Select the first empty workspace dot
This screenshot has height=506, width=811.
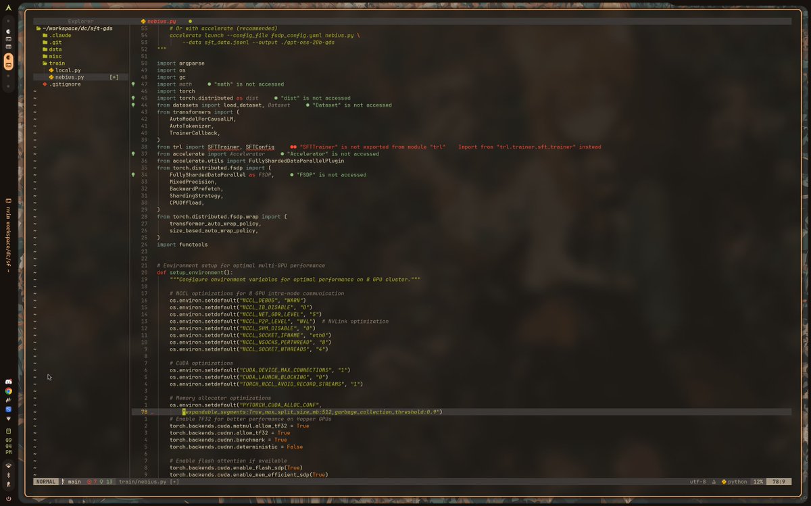point(8,22)
